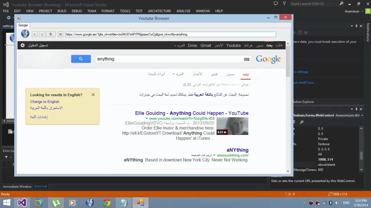Screen dimensions: 371x208
Task: Open the anewyorkthing.com result dropdown arrow
Action: point(214,155)
